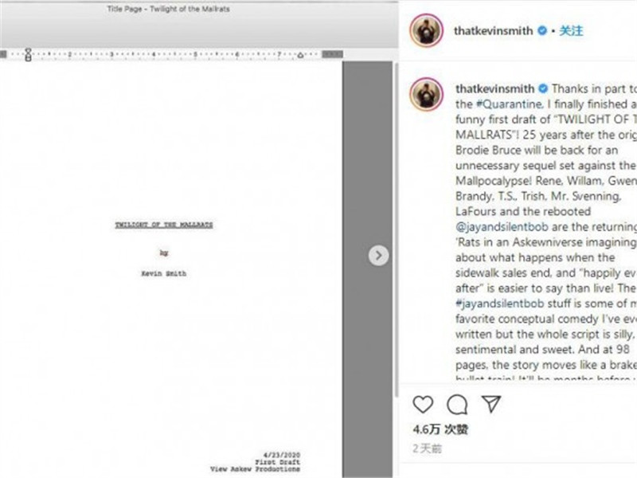Click the avatar beside the caption
637x478 pixels.
point(426,94)
